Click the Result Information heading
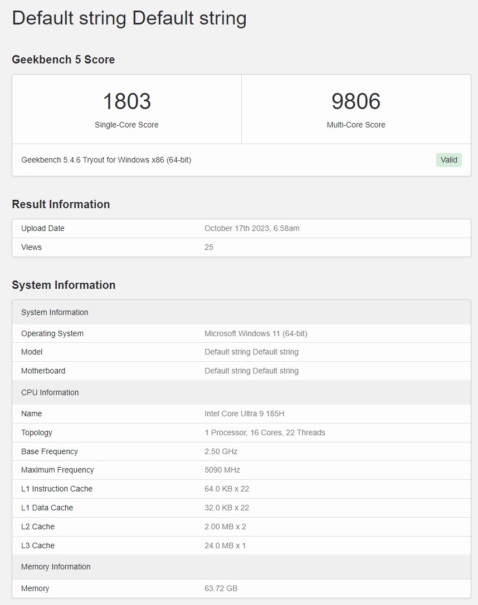 [x=61, y=204]
